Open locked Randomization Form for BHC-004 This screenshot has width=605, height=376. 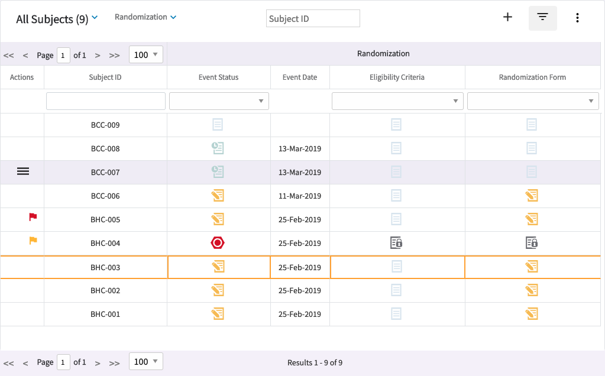tap(532, 243)
